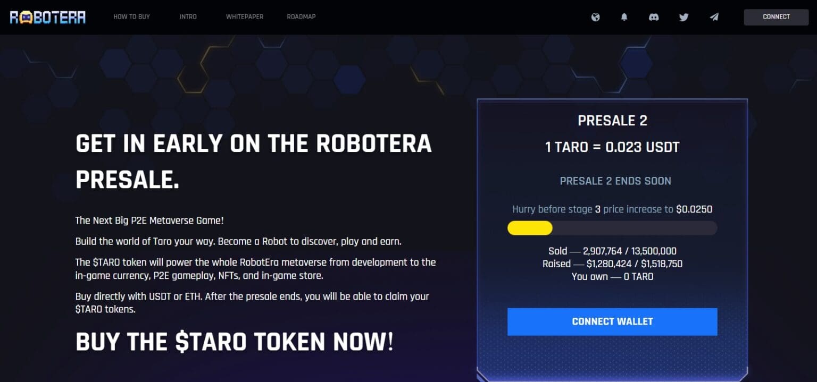This screenshot has width=817, height=382.
Task: Click the Presale 2 panel title
Action: (612, 121)
